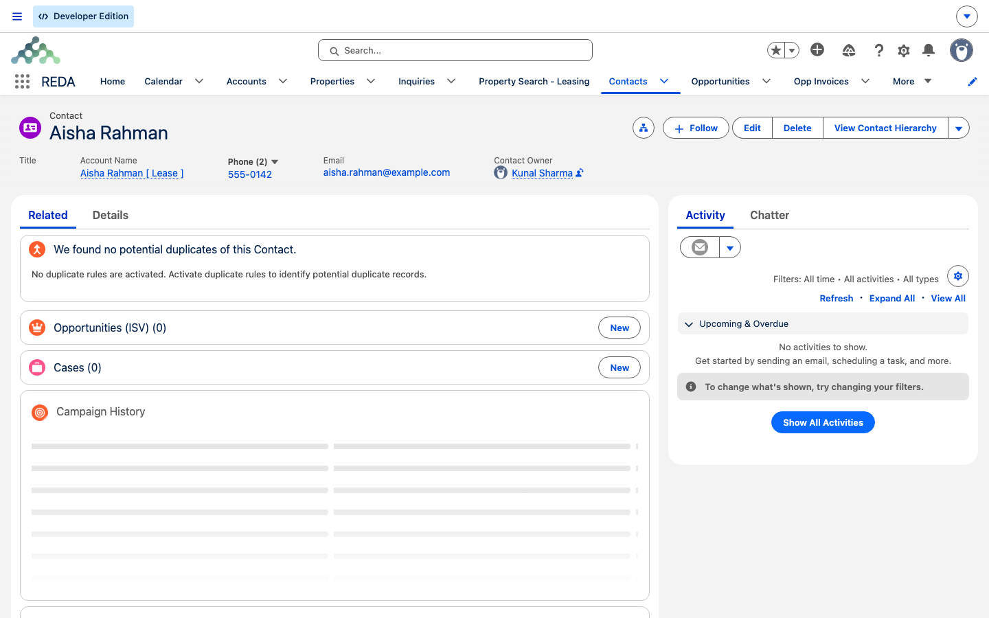
Task: Click the email activity icon button
Action: coord(700,247)
